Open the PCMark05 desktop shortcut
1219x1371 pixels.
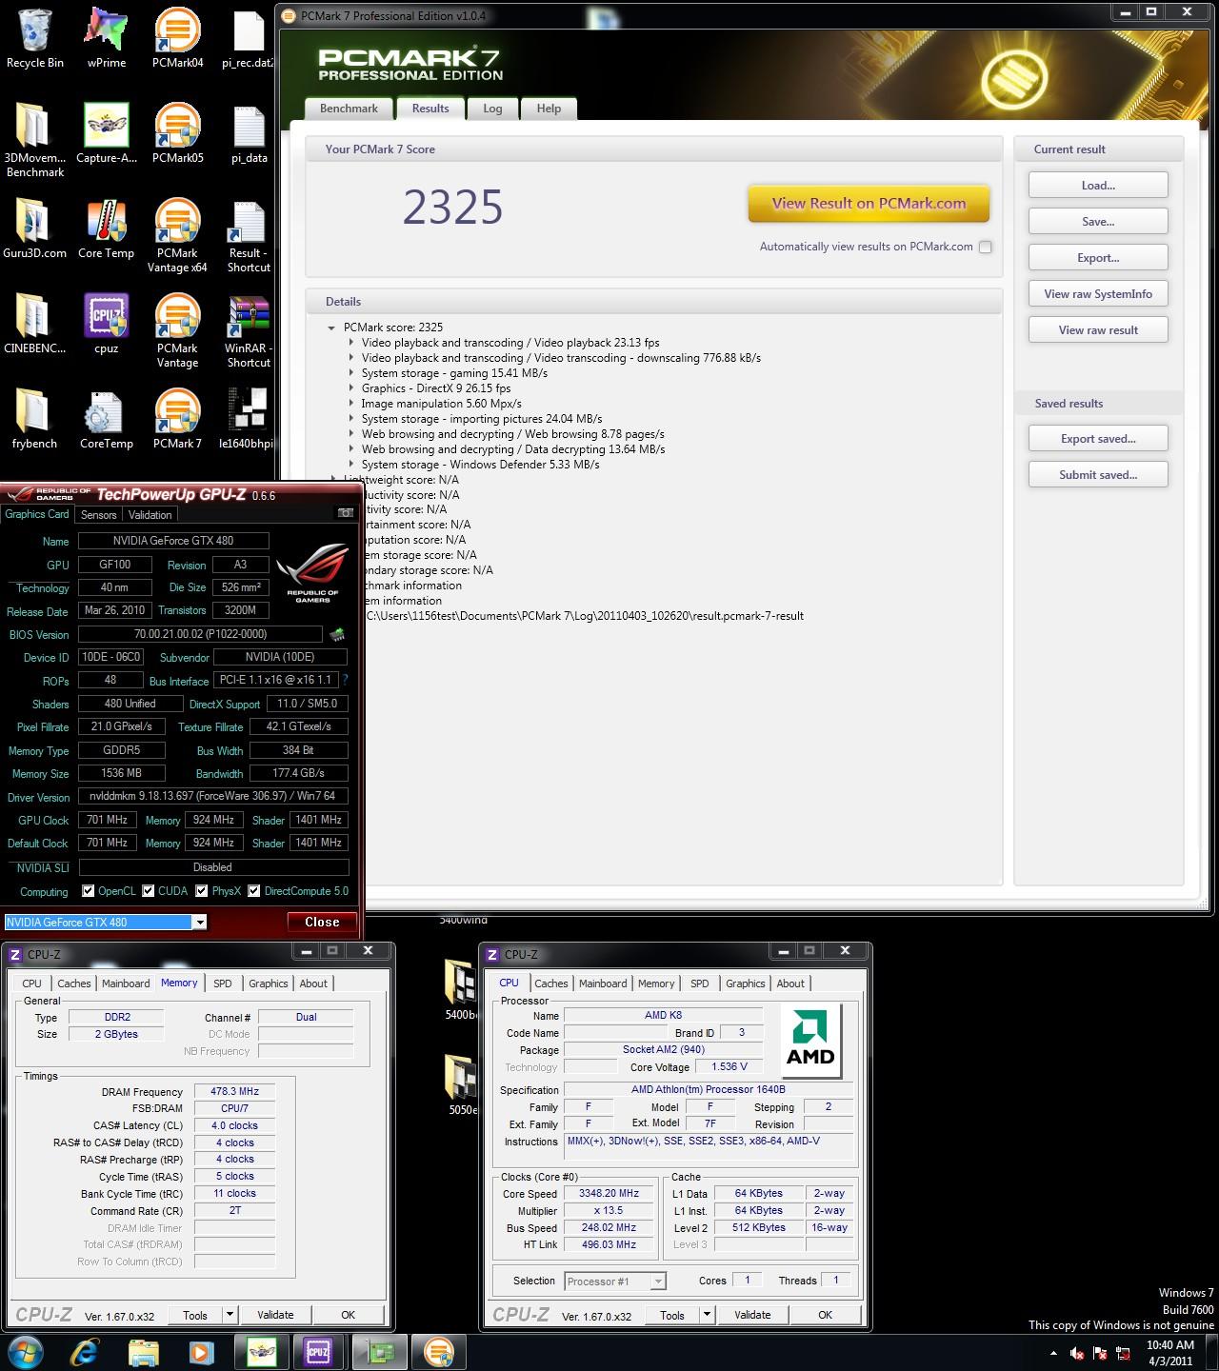pos(177,133)
